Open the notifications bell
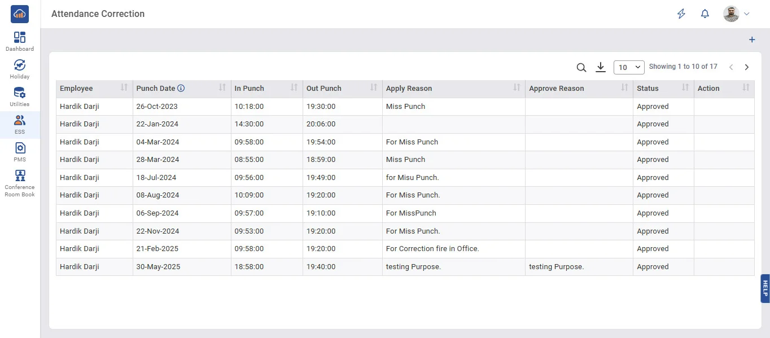Viewport: 770px width, 338px height. [705, 14]
